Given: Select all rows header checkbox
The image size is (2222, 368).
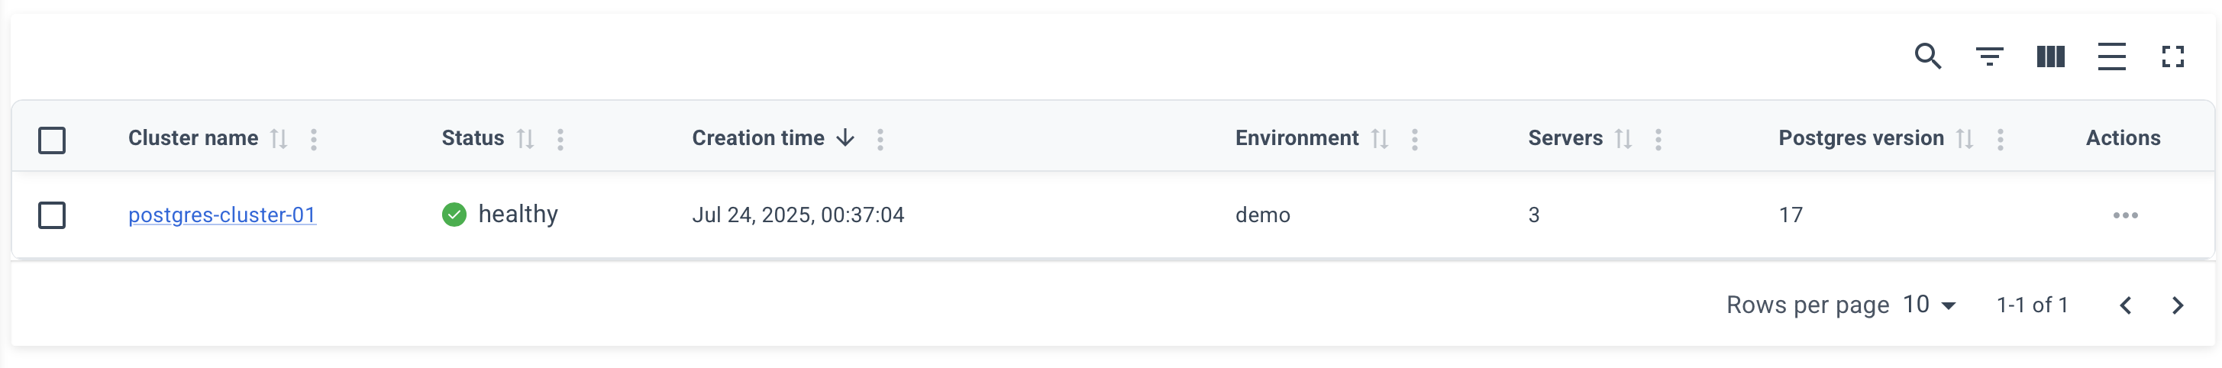Looking at the screenshot, I should pos(52,140).
